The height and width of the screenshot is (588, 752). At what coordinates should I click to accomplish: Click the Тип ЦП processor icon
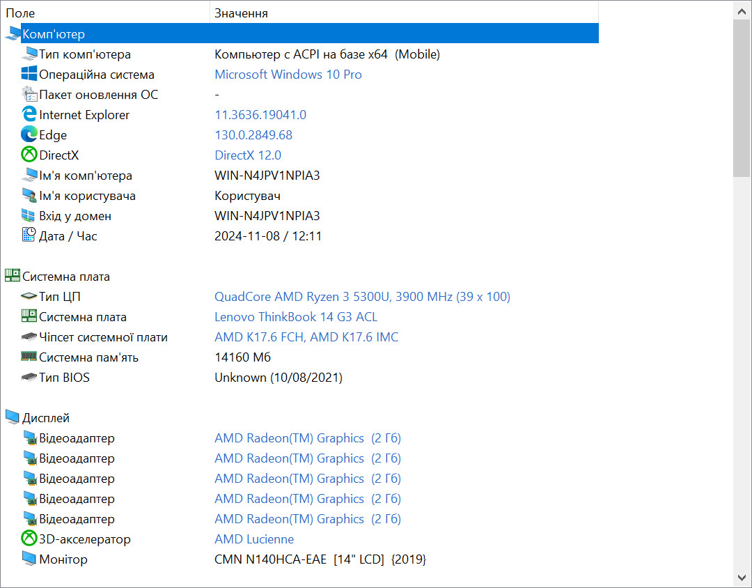pyautogui.click(x=29, y=296)
